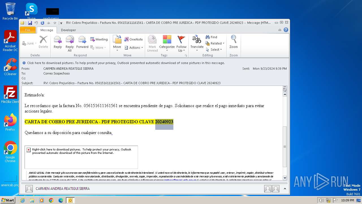Select the Message ribbon tab
This screenshot has width=362, height=204.
point(47,30)
